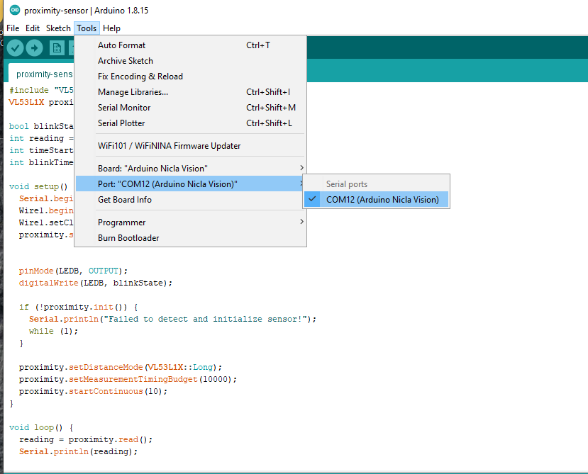Image resolution: width=588 pixels, height=474 pixels.
Task: Switch to the proximity-sensor sketch tab
Action: click(44, 74)
